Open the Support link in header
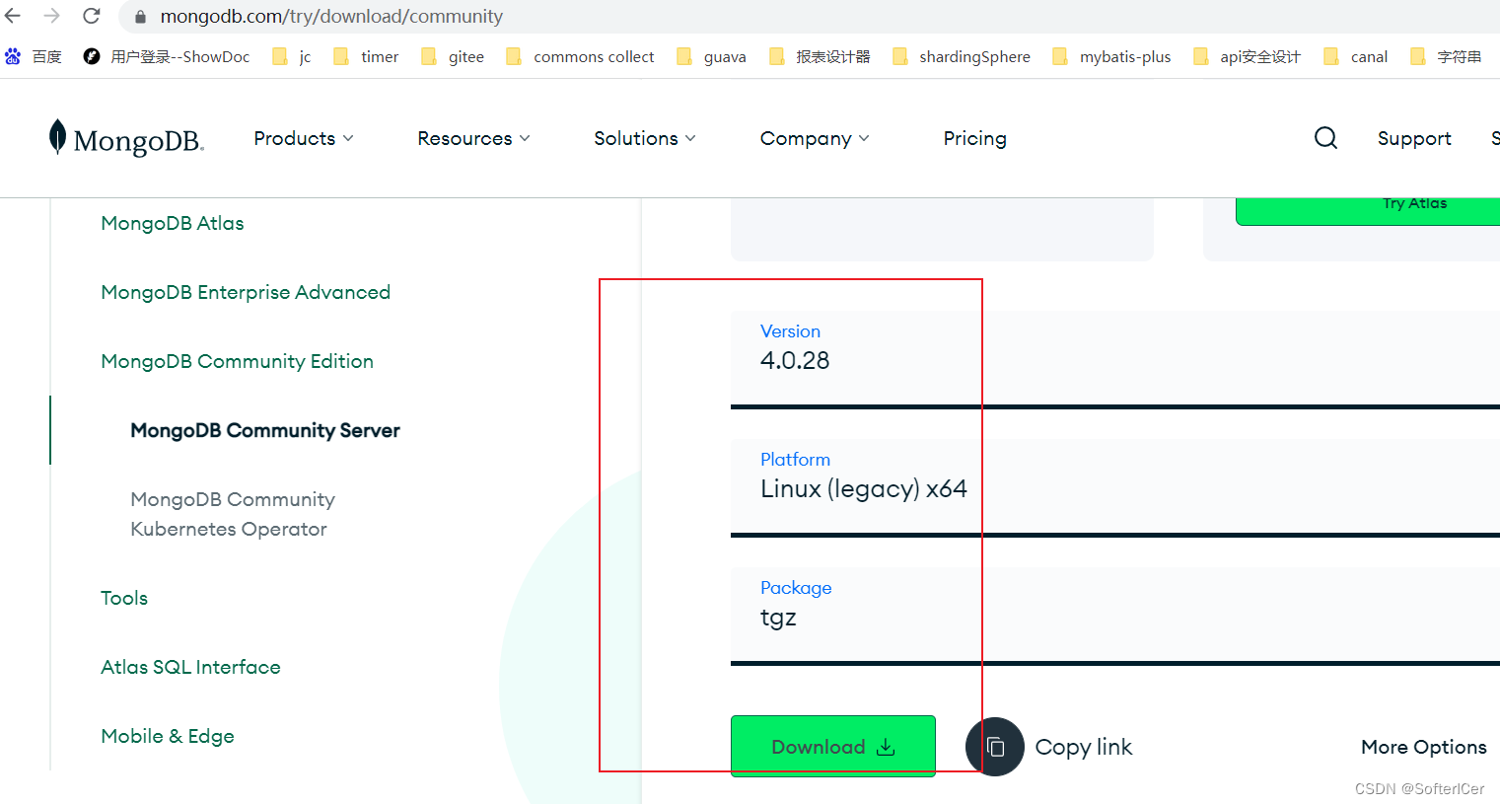 click(1414, 138)
